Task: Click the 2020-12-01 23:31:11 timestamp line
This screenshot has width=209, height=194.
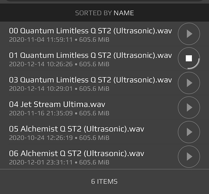Action: pyautogui.click(x=59, y=163)
